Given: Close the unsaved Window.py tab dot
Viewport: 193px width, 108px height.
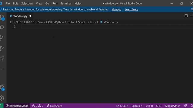Looking at the screenshot, I should [x=30, y=16].
